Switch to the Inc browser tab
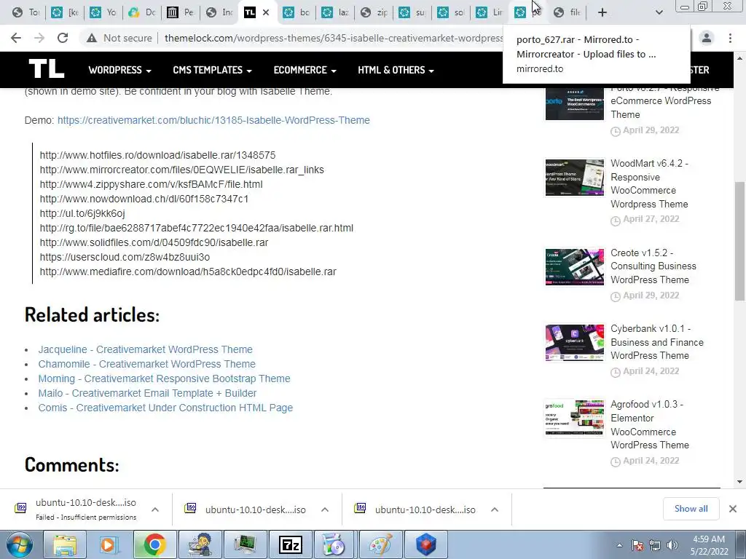 coord(220,12)
